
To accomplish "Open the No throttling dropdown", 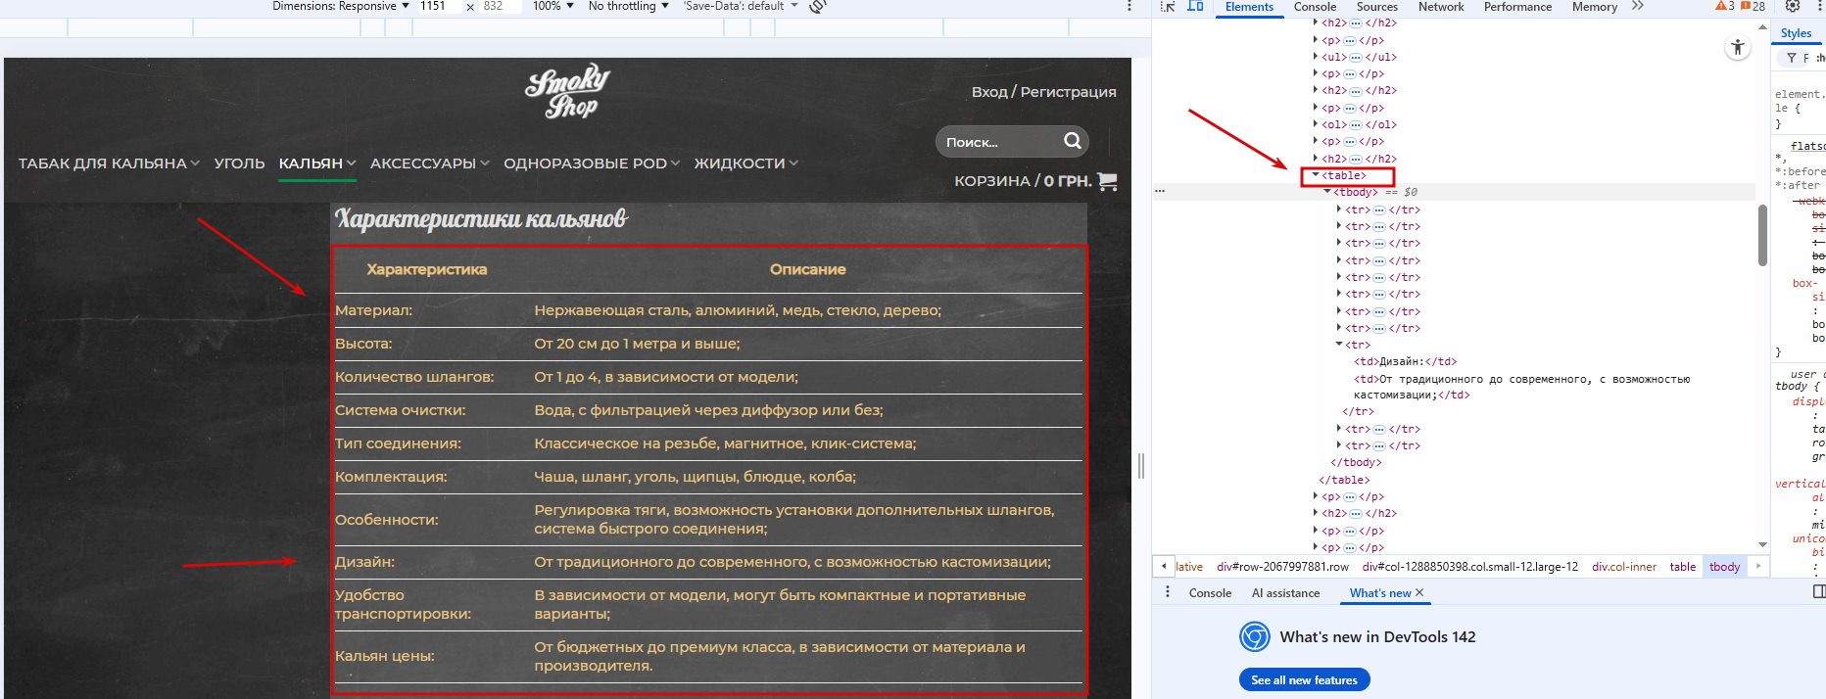I will point(629,6).
